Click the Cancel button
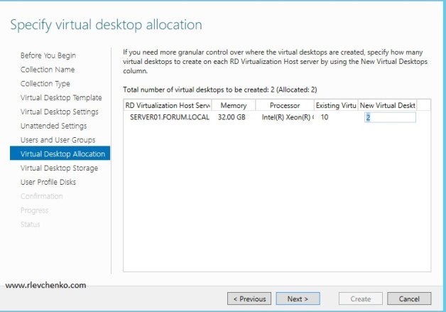 point(409,298)
